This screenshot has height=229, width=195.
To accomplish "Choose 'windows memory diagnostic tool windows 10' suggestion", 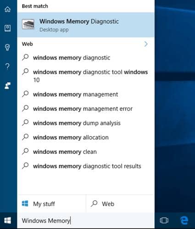I will (x=86, y=76).
